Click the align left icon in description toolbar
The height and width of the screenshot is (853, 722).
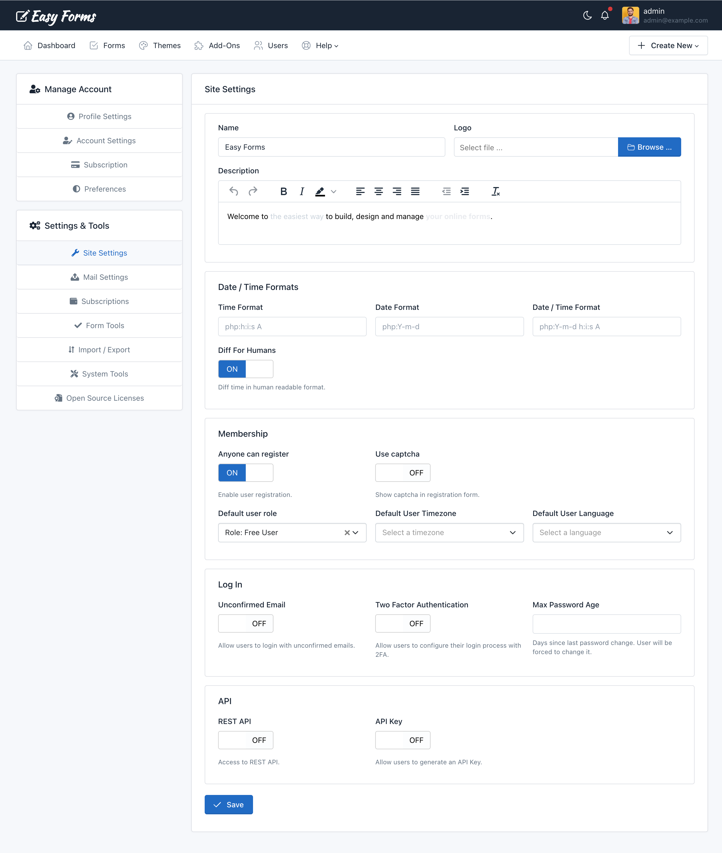pyautogui.click(x=360, y=191)
